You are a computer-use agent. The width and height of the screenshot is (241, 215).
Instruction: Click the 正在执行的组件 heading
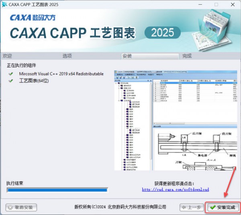pyautogui.click(x=21, y=65)
